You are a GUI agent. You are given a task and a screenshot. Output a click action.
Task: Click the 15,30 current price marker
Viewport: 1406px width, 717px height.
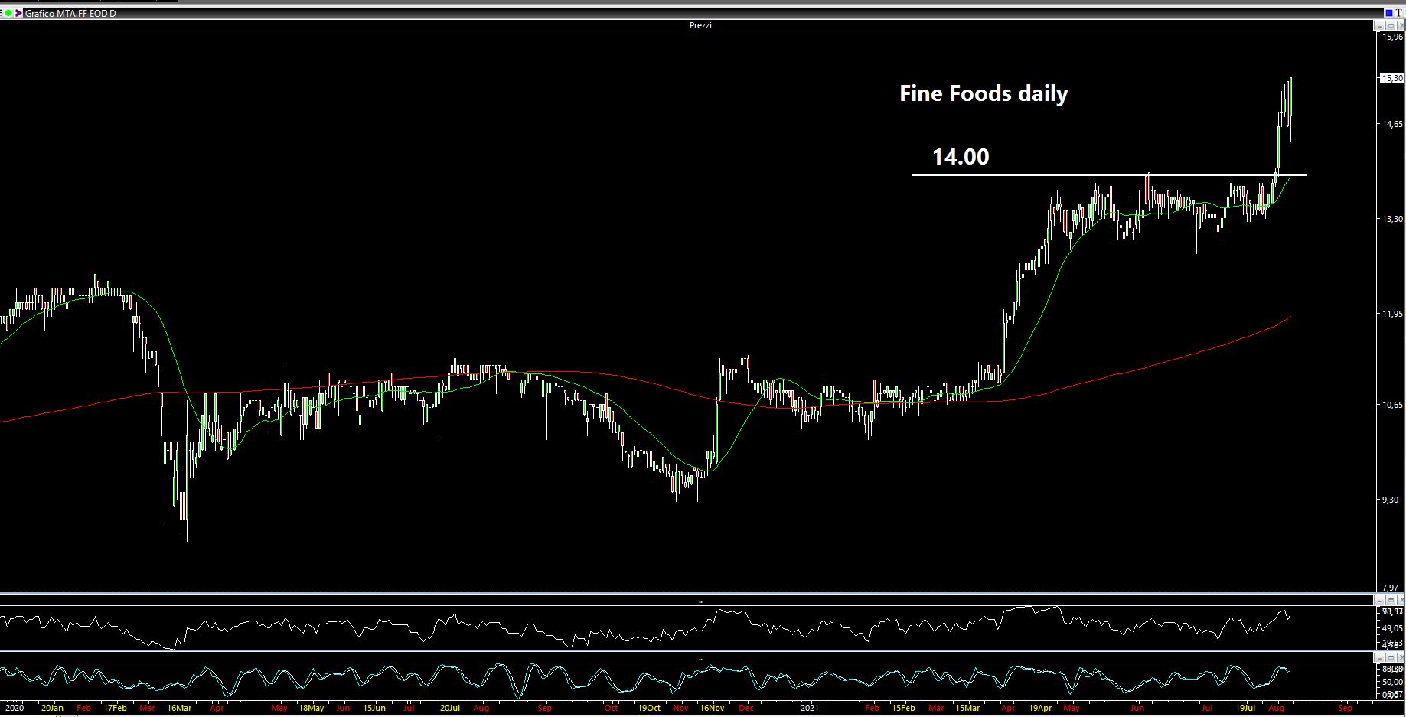1392,78
